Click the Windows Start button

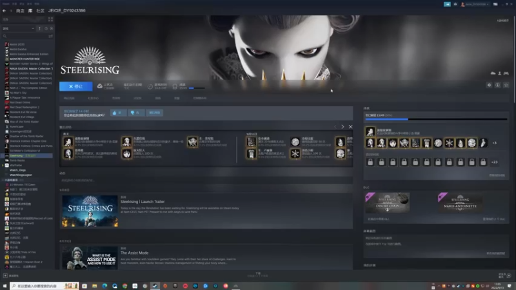(5, 286)
